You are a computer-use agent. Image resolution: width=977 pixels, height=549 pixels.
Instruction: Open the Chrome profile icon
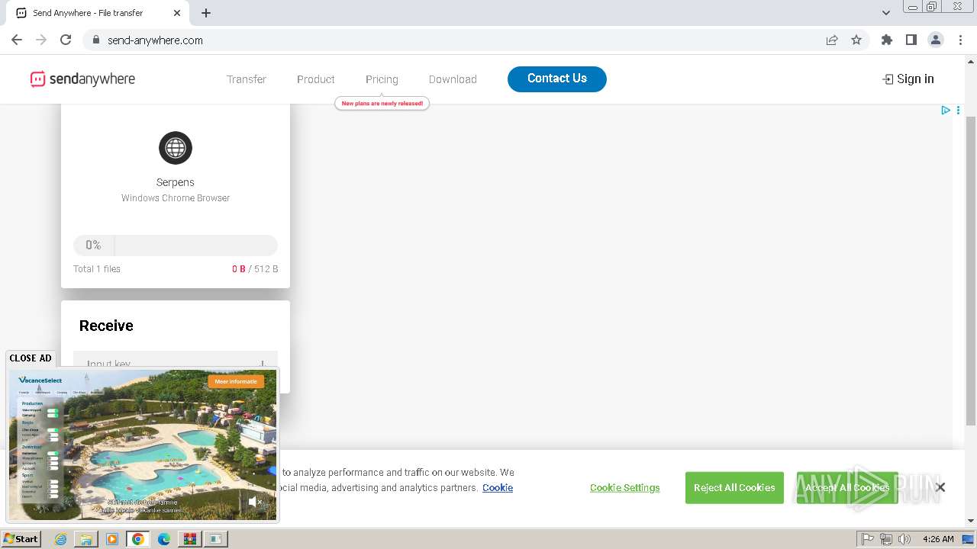936,40
